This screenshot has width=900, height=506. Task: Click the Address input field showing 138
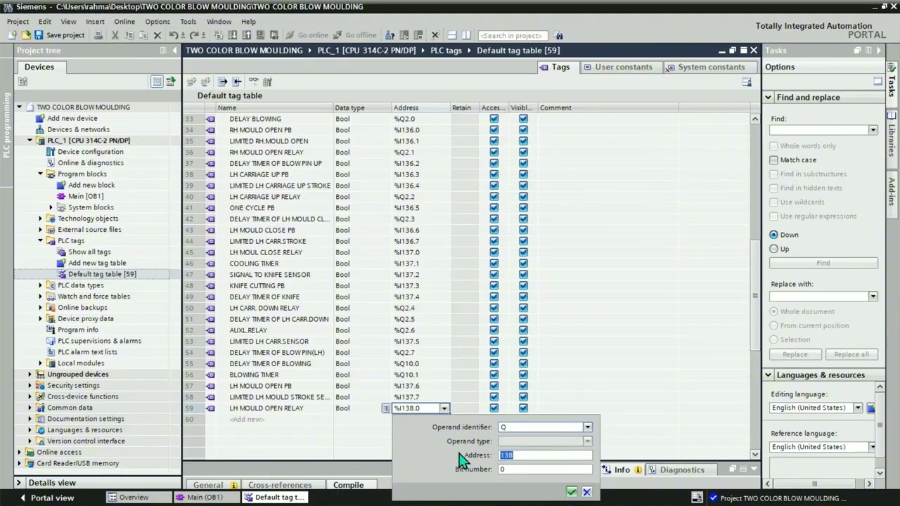546,455
